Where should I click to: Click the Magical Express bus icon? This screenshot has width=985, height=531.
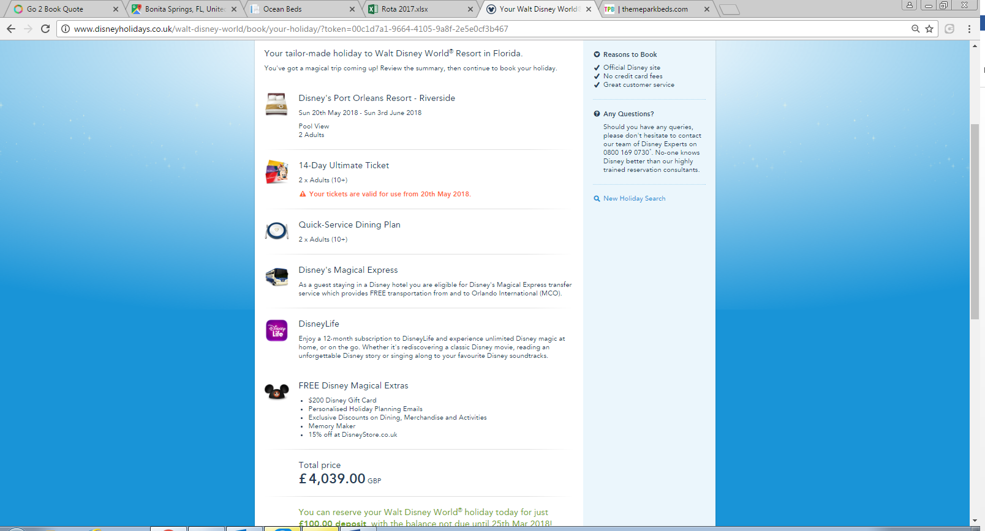tap(276, 277)
